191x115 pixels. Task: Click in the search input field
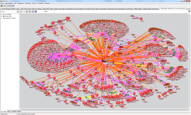click(8, 12)
